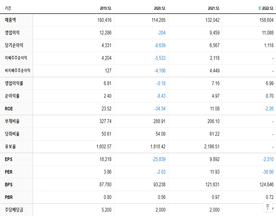Click the 6.99 operating margin value
The image size is (276, 216).
269,83
